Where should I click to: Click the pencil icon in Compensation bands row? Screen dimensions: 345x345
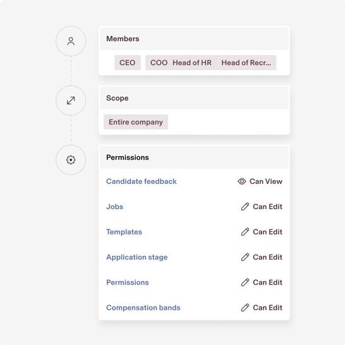[x=245, y=308]
